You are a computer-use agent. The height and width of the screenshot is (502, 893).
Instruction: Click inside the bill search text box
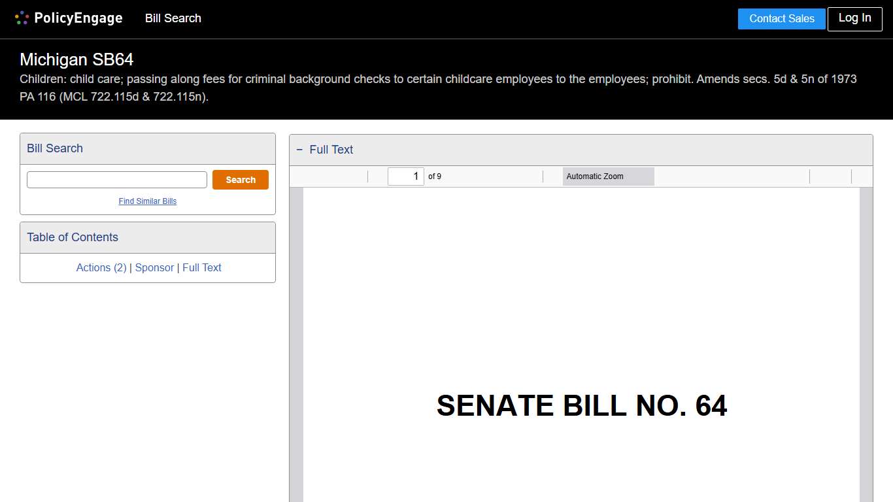coord(116,179)
